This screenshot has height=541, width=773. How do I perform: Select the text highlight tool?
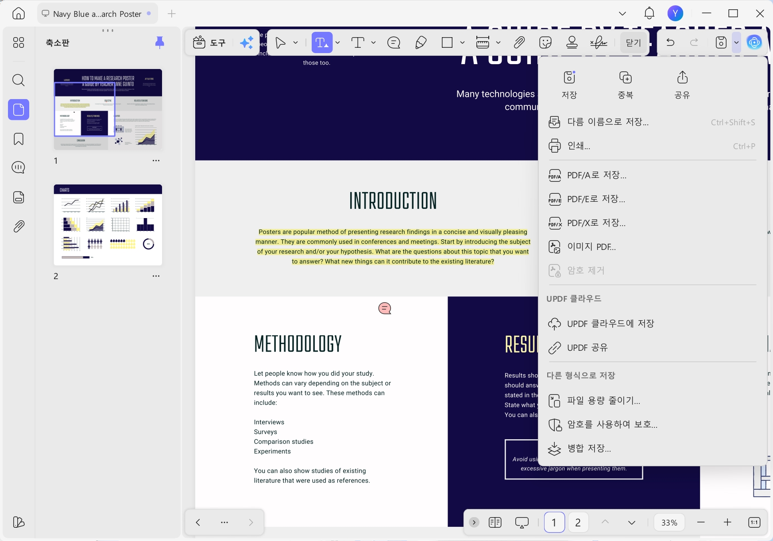tap(321, 42)
